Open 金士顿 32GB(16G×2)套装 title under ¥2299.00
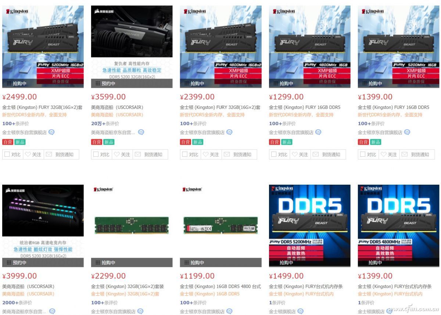This screenshot has height=315, width=441. click(128, 286)
